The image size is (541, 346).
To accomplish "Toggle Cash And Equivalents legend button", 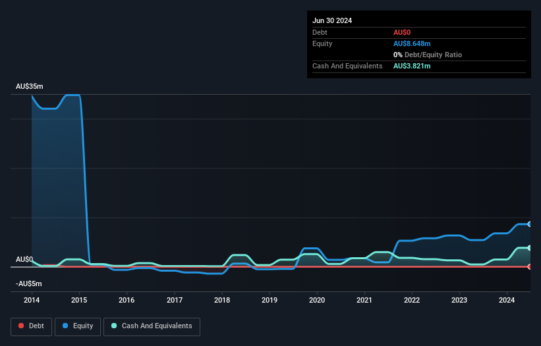I will click(x=152, y=326).
